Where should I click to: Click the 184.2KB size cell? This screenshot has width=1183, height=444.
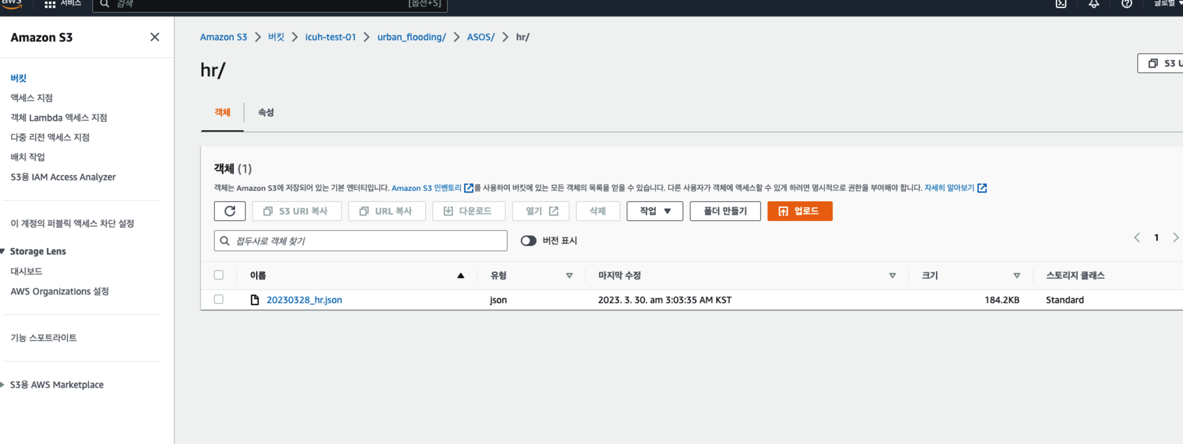tap(1002, 300)
